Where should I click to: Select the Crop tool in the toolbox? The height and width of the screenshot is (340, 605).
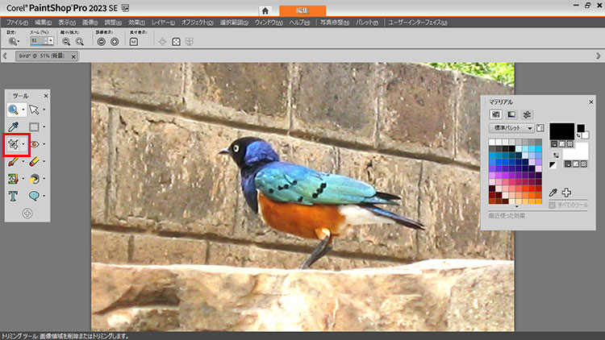14,143
